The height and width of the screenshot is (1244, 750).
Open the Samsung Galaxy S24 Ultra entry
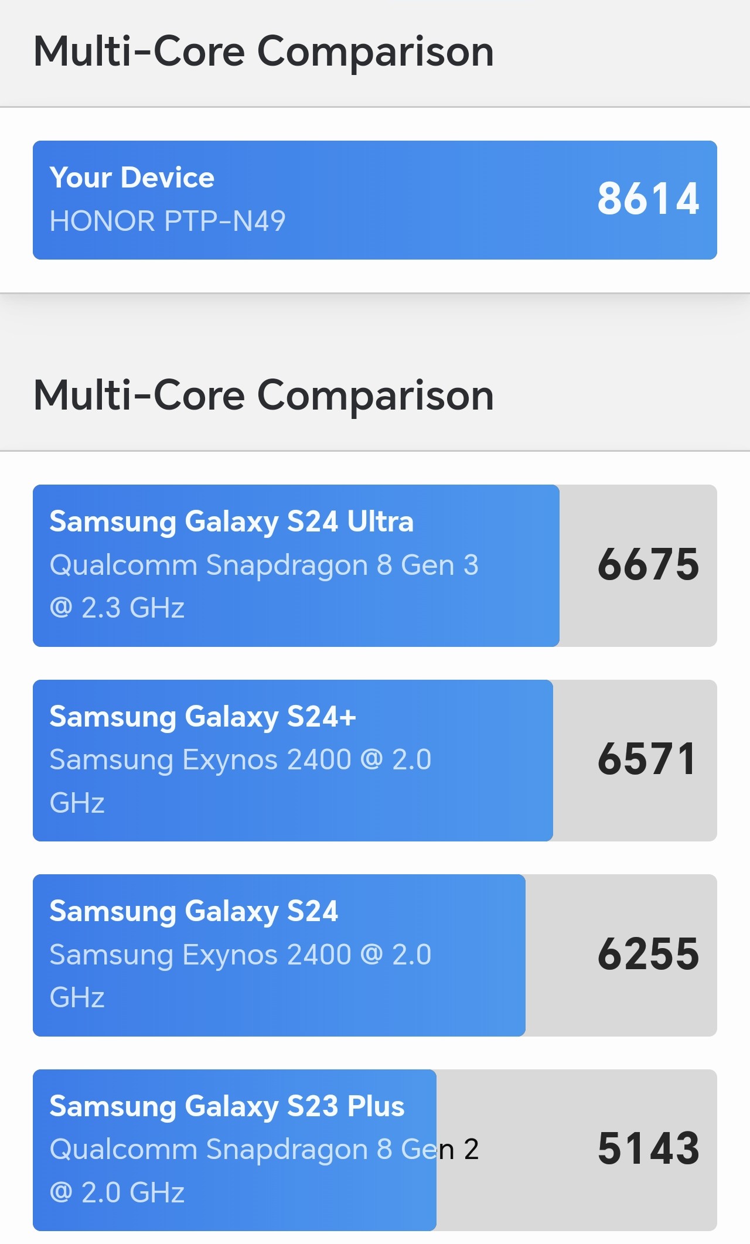tap(231, 522)
